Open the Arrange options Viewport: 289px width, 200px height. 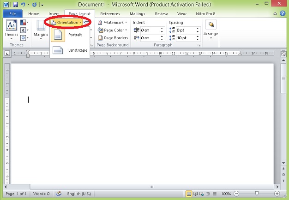(211, 29)
